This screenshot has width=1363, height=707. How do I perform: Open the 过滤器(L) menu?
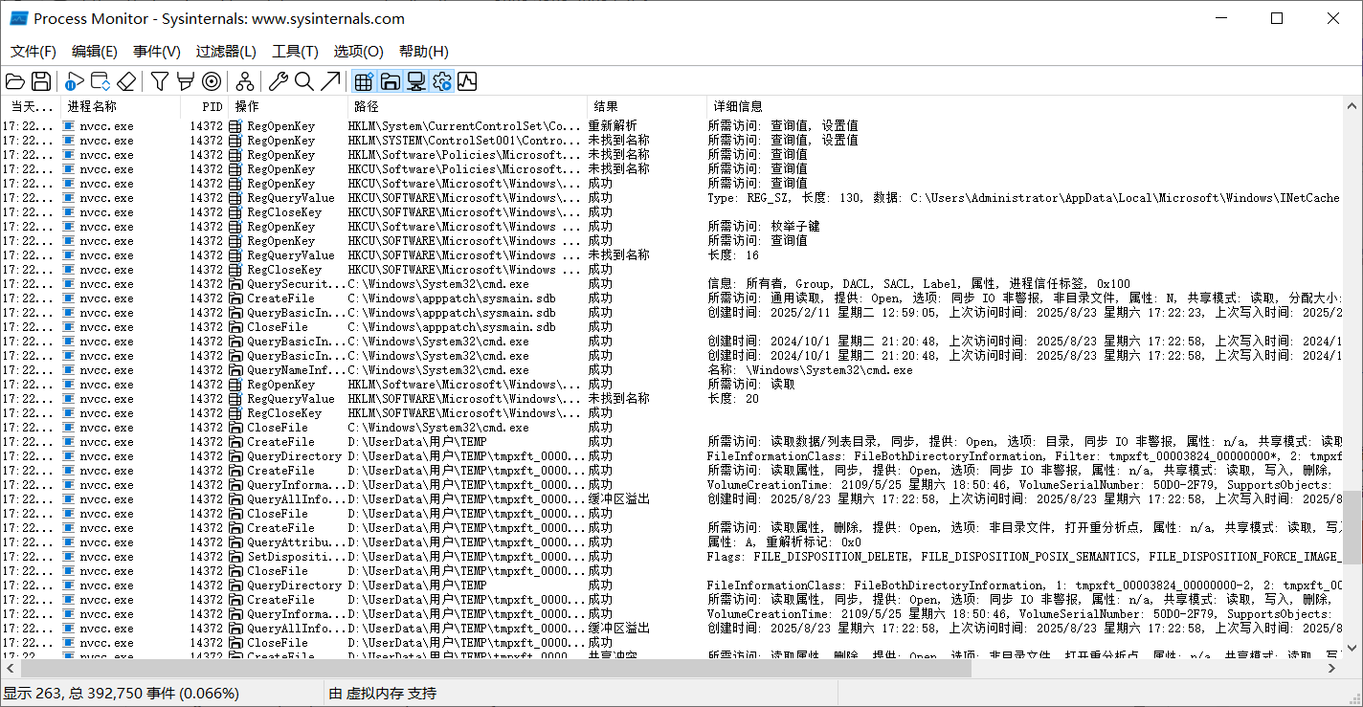[226, 52]
